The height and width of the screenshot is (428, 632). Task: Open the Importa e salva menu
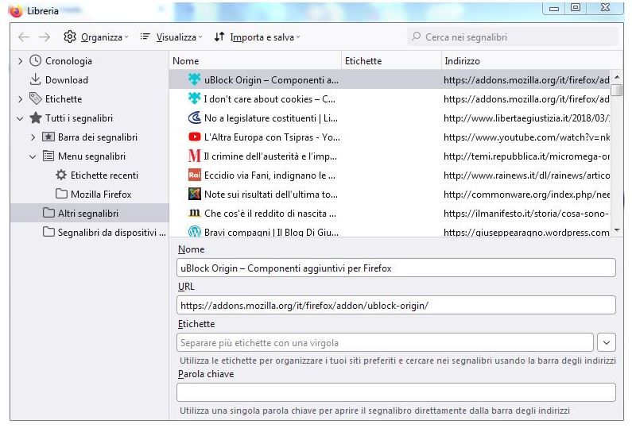coord(257,37)
